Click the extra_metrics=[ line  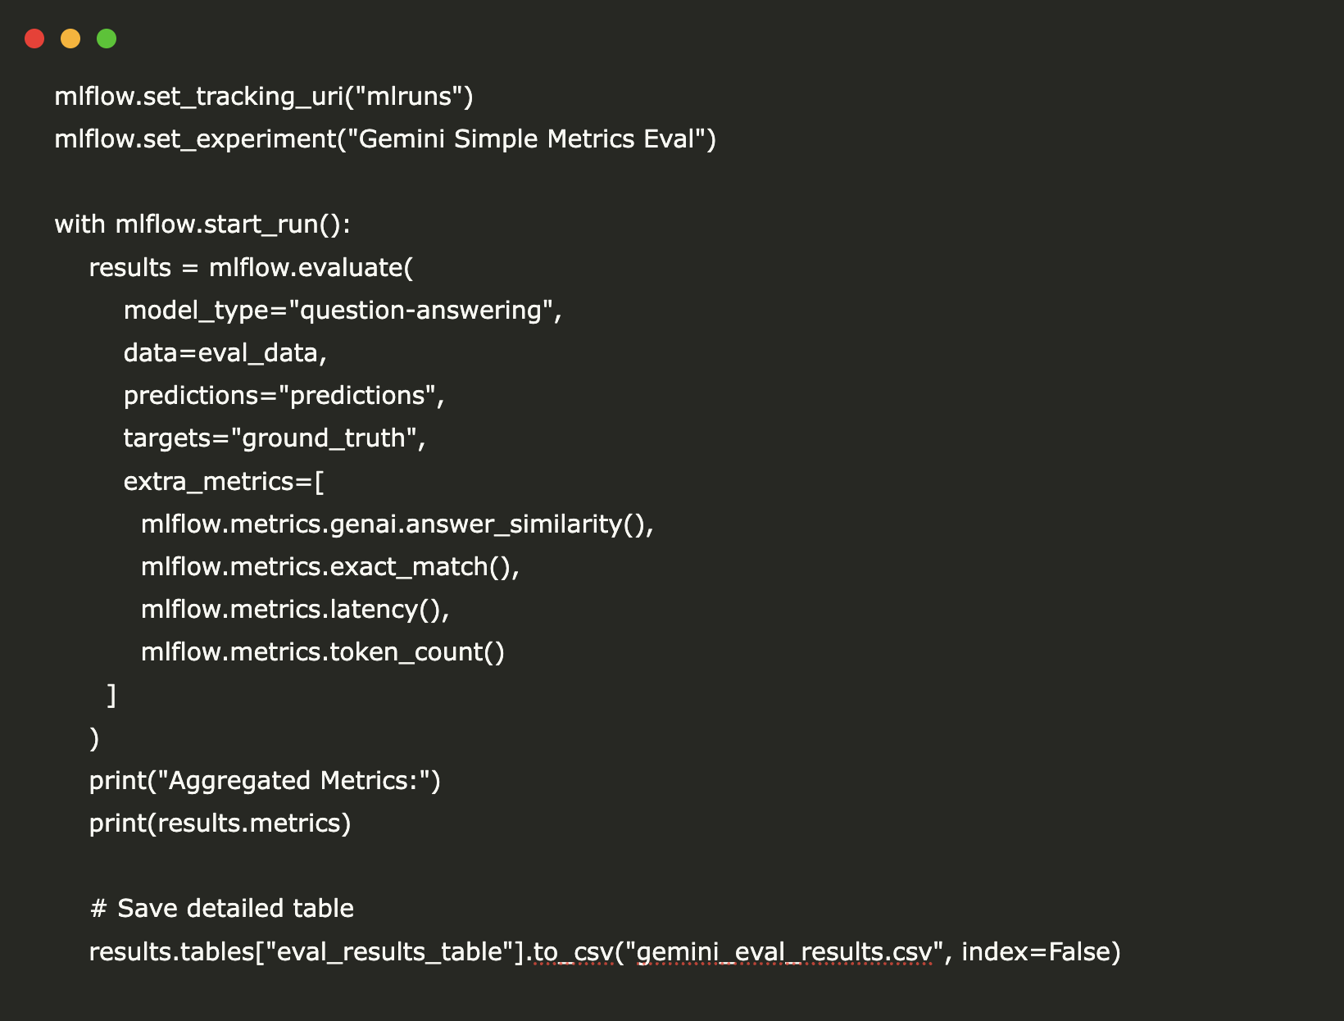(x=224, y=482)
